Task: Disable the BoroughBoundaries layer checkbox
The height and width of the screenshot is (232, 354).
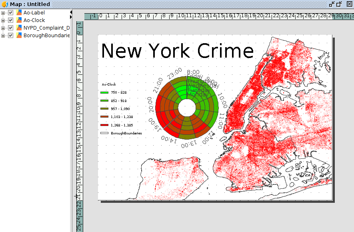Action: pos(11,36)
